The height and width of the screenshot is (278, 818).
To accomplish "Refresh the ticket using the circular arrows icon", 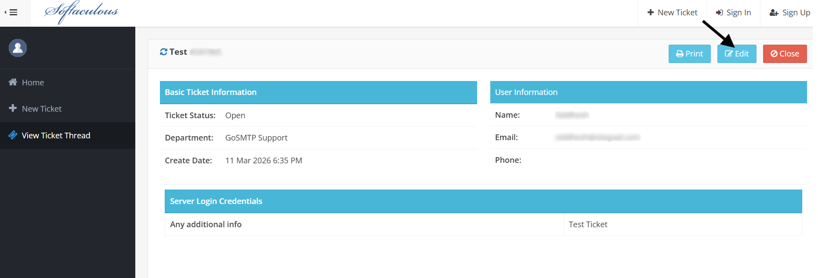I will point(163,52).
